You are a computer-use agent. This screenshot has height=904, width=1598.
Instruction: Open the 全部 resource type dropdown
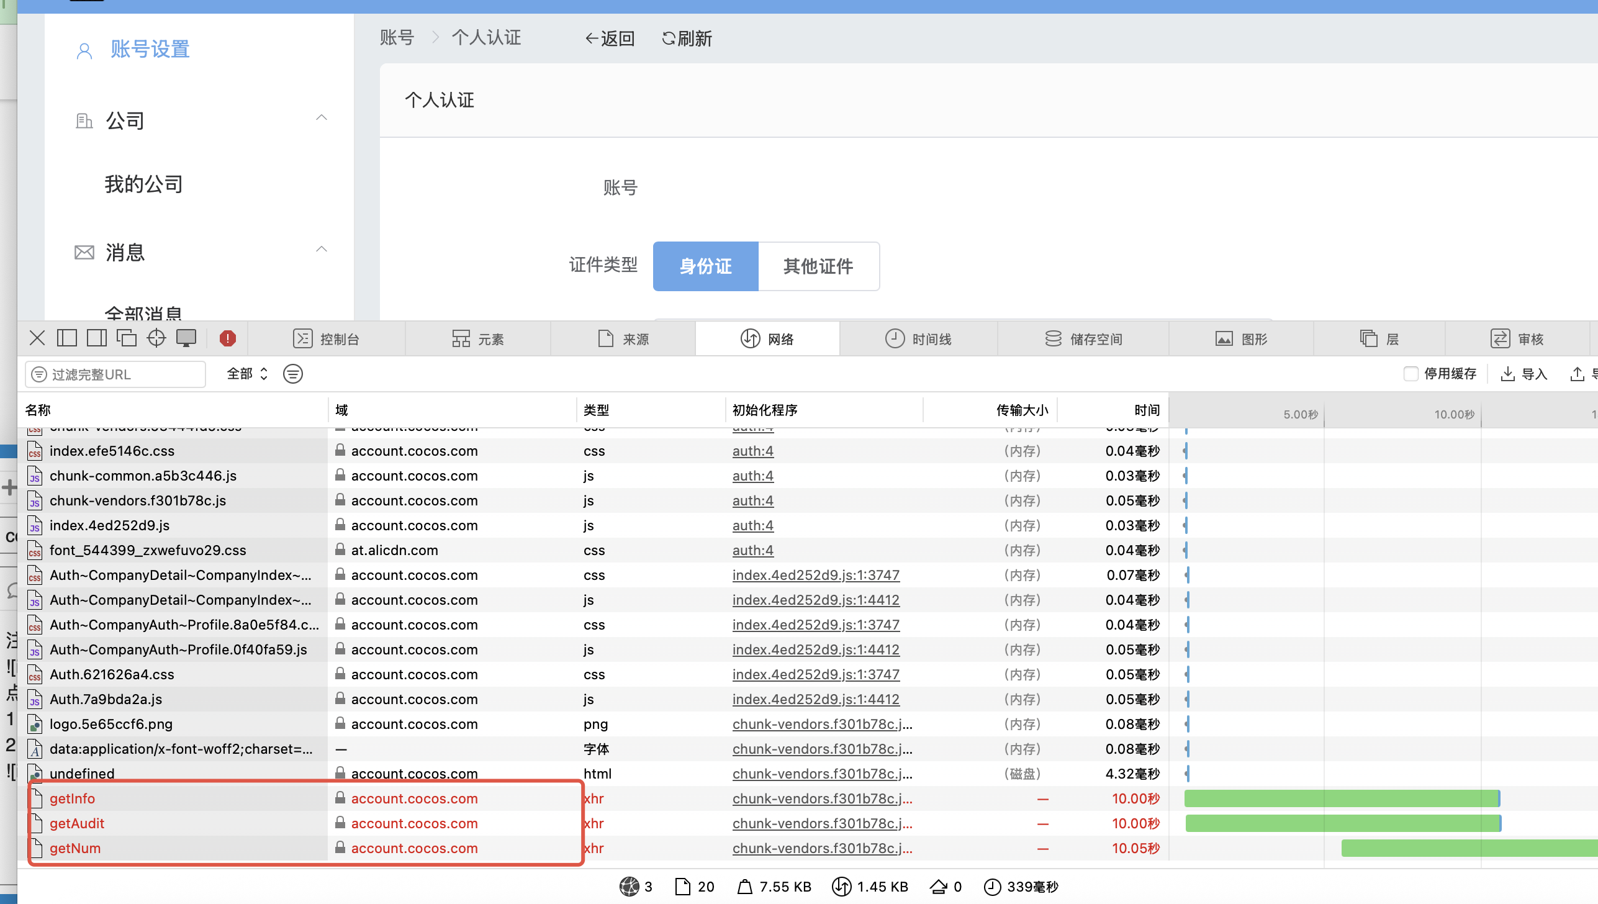point(247,374)
